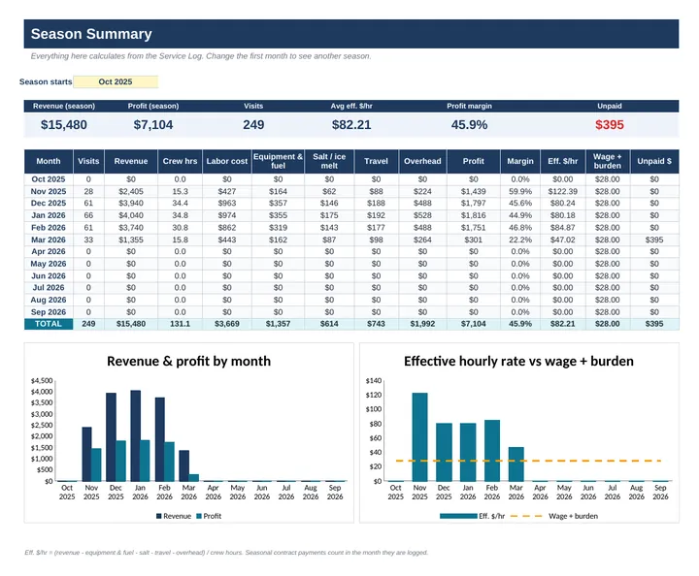This screenshot has height=576, width=699.
Task: Click the Revenue legend swatch
Action: pyautogui.click(x=158, y=516)
